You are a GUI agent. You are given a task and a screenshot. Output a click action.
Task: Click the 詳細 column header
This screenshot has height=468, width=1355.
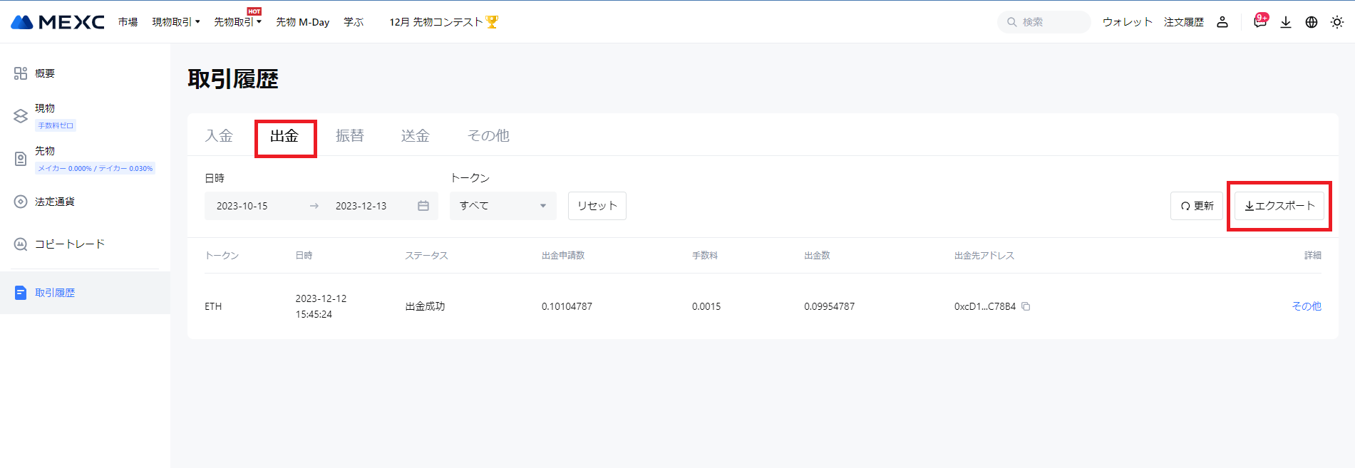pyautogui.click(x=1313, y=255)
